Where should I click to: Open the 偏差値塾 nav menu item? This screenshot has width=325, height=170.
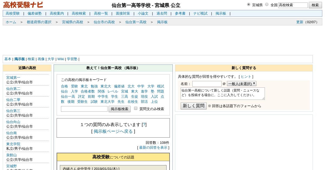tap(35, 13)
